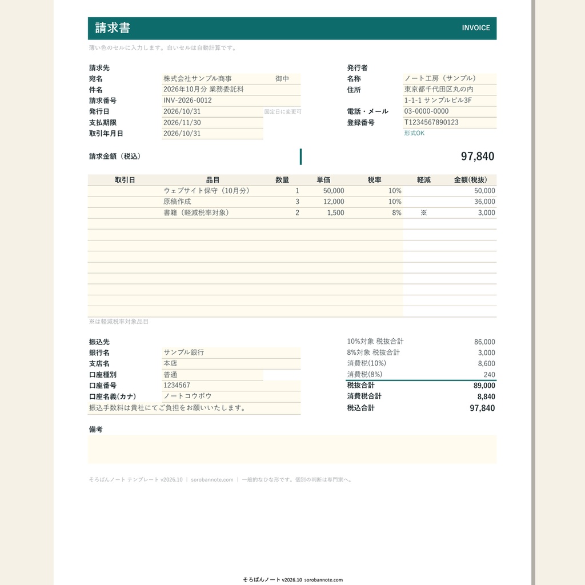Click address line 東京都千代田区丸の内
This screenshot has height=585, width=585.
[x=450, y=90]
